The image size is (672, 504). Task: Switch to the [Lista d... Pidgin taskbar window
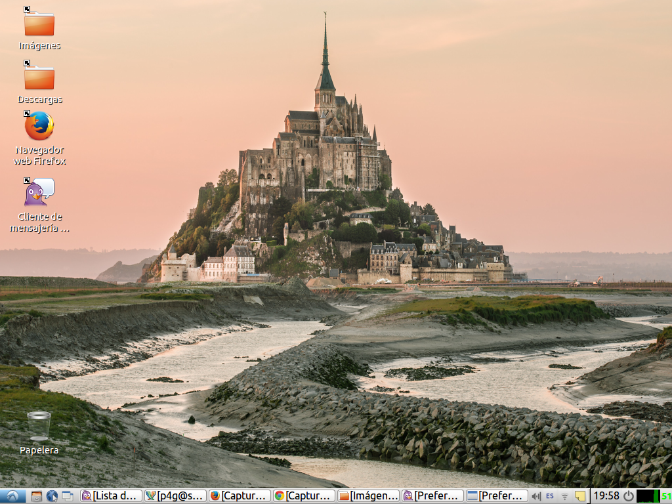111,496
